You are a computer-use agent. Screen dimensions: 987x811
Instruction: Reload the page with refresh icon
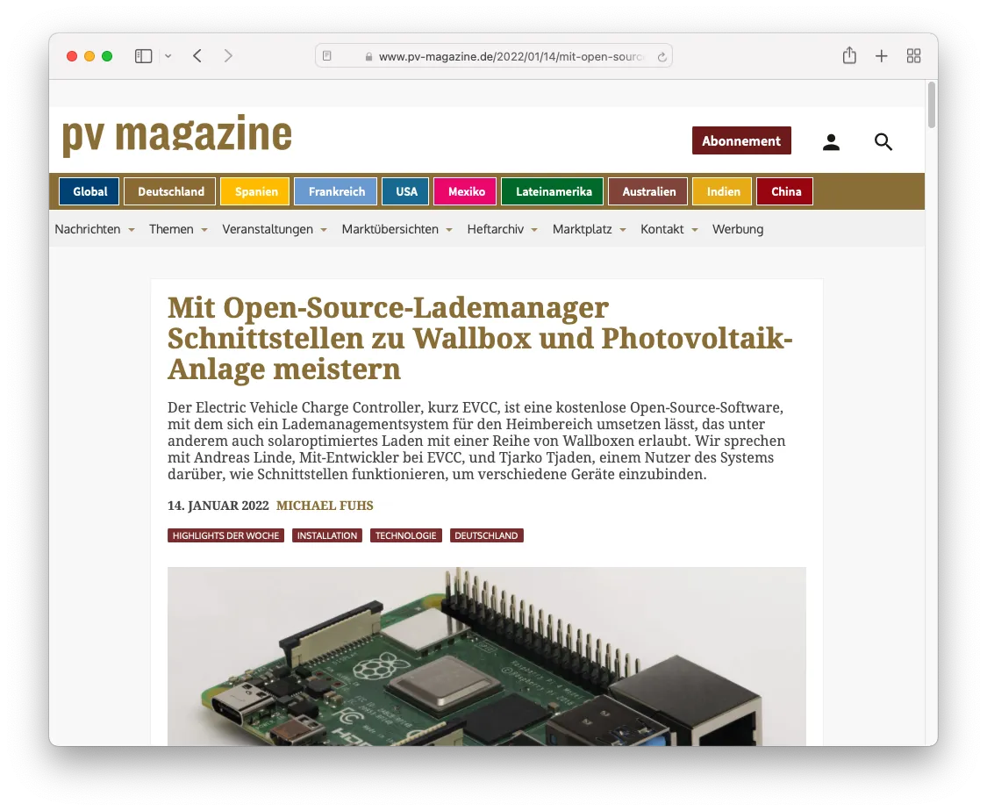(x=662, y=57)
